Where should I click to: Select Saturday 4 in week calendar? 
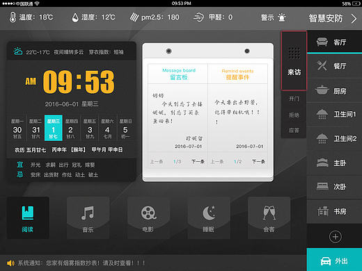[107, 128]
